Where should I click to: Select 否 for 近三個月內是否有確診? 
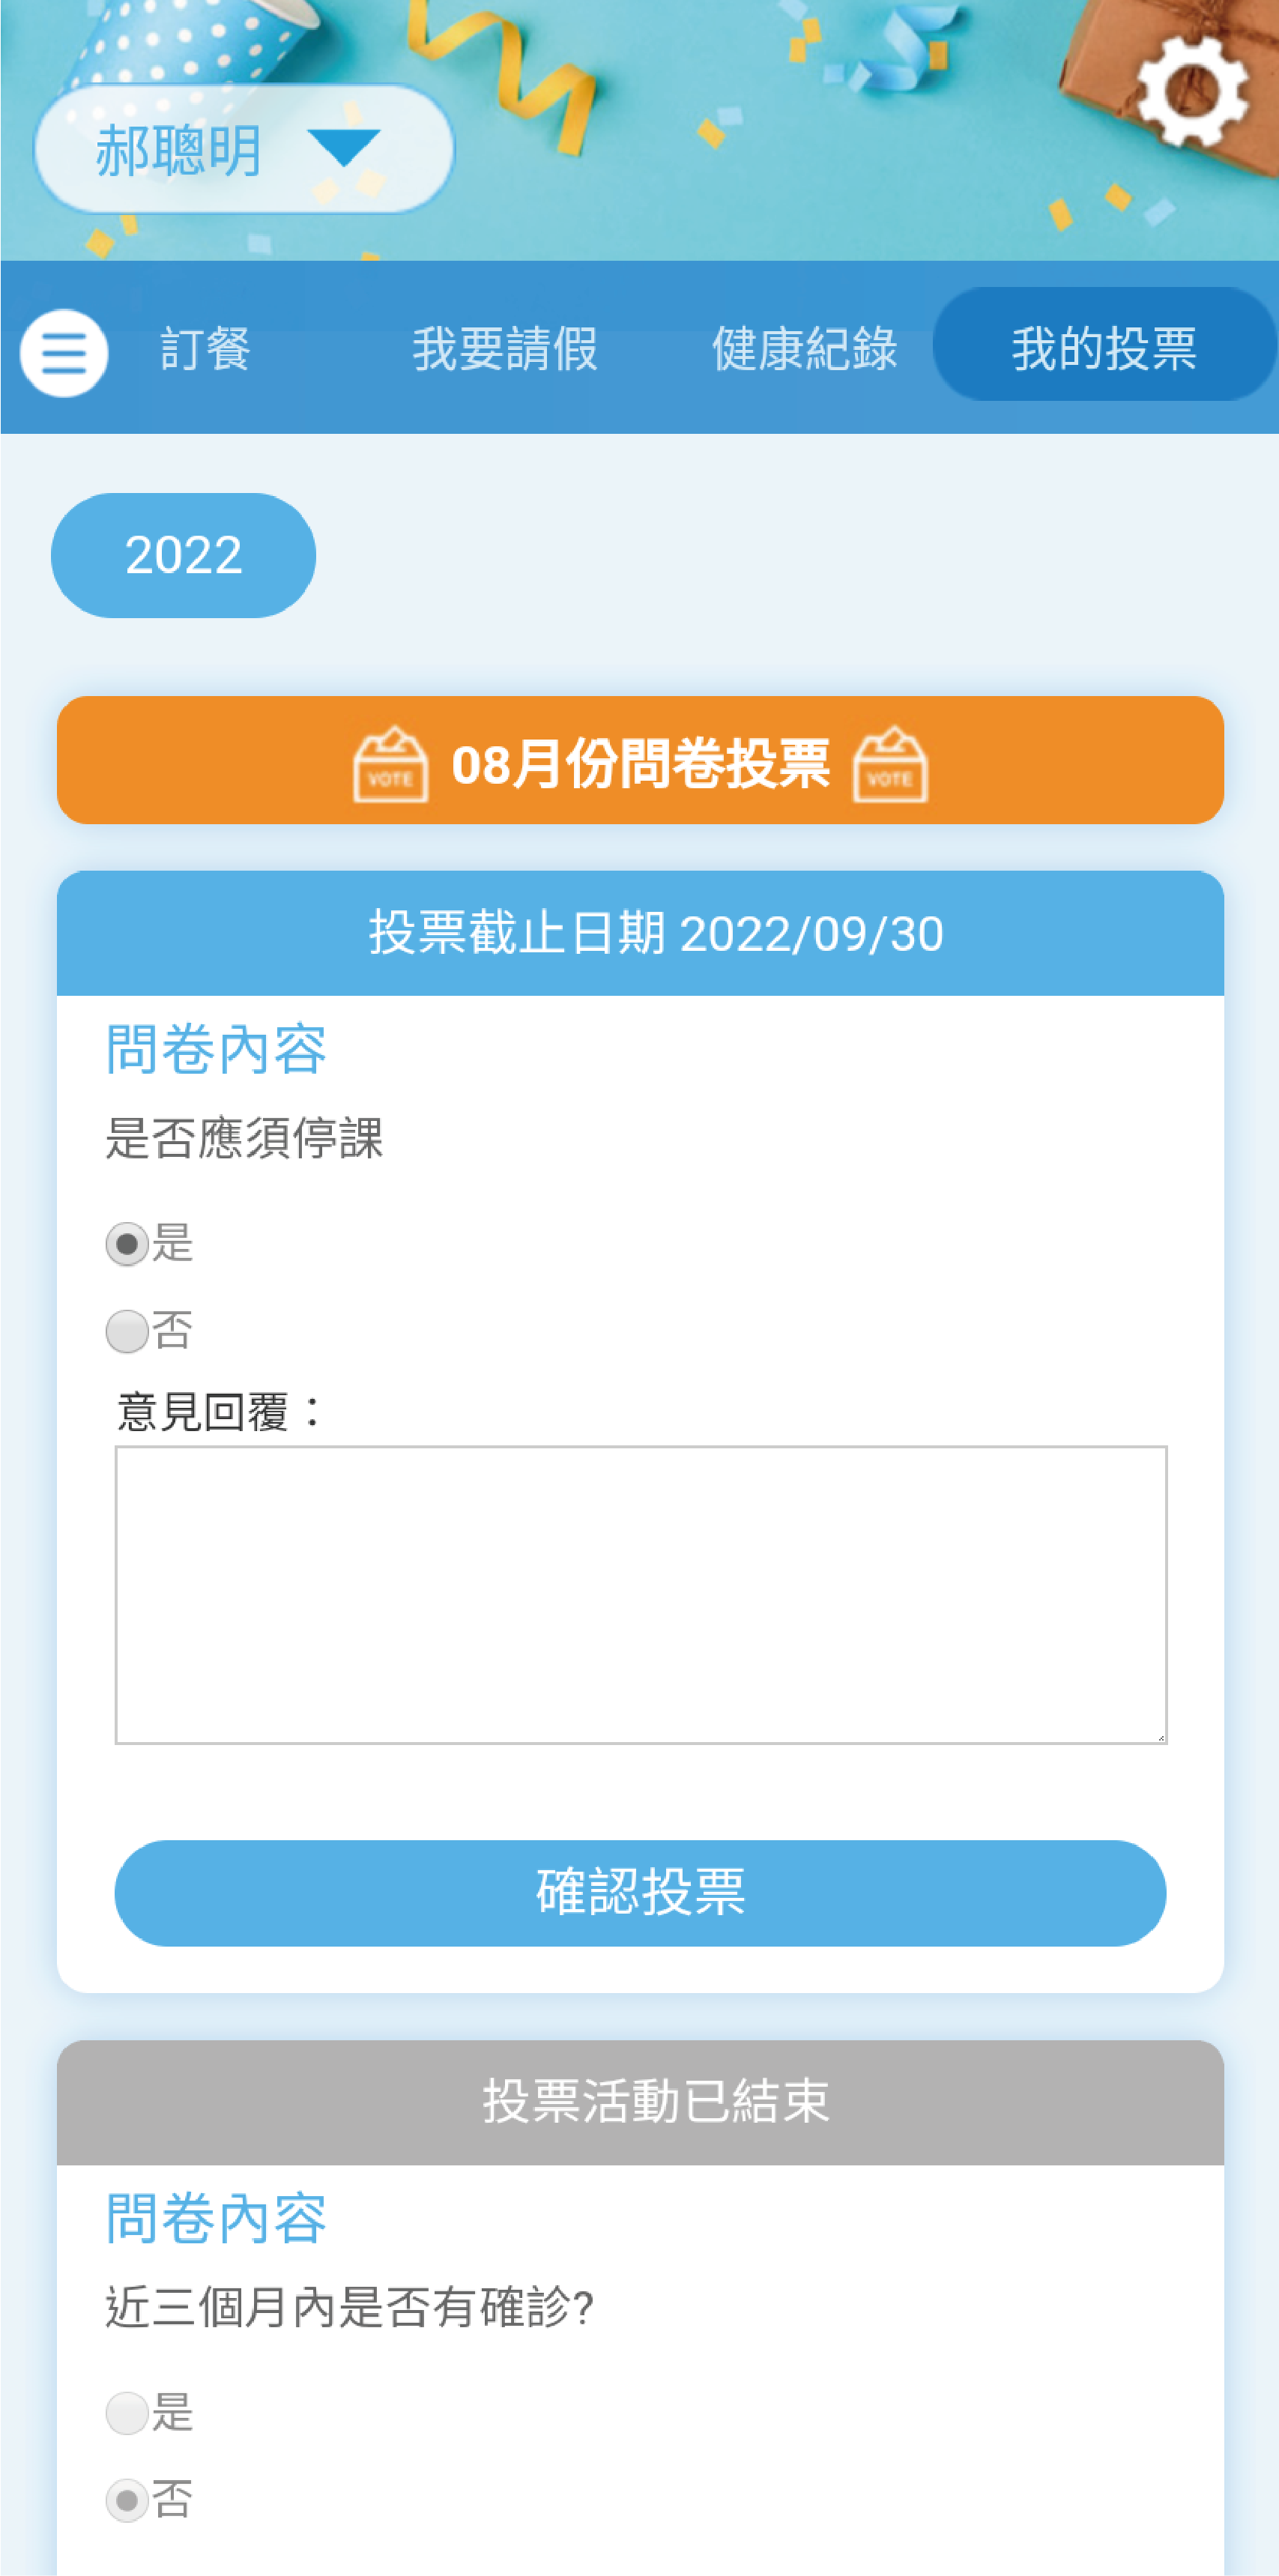click(x=127, y=2500)
